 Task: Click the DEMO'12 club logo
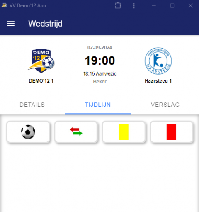[x=41, y=61]
